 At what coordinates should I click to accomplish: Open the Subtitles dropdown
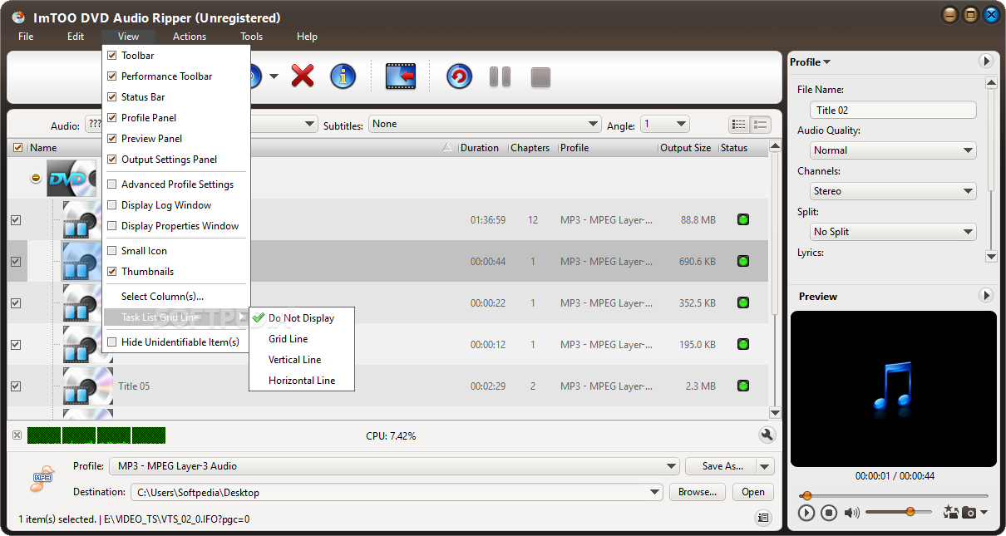[x=485, y=124]
